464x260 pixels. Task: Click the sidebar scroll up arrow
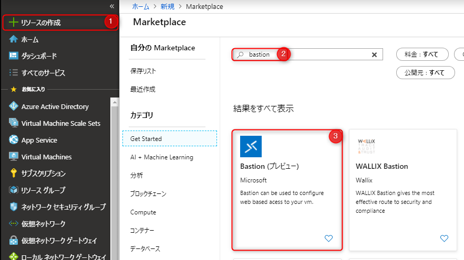point(115,102)
